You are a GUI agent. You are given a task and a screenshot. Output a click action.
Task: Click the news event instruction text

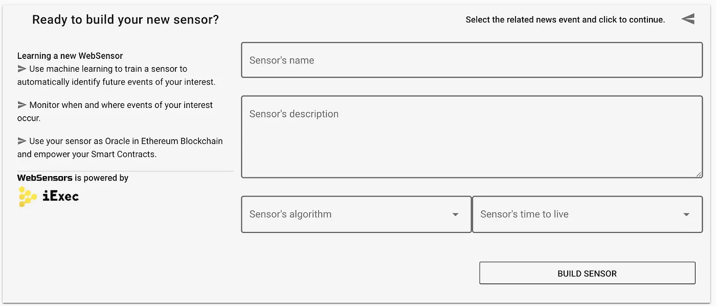[565, 19]
